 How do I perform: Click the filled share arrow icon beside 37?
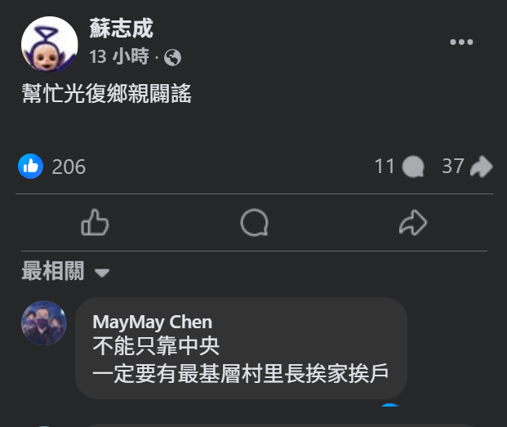point(482,167)
